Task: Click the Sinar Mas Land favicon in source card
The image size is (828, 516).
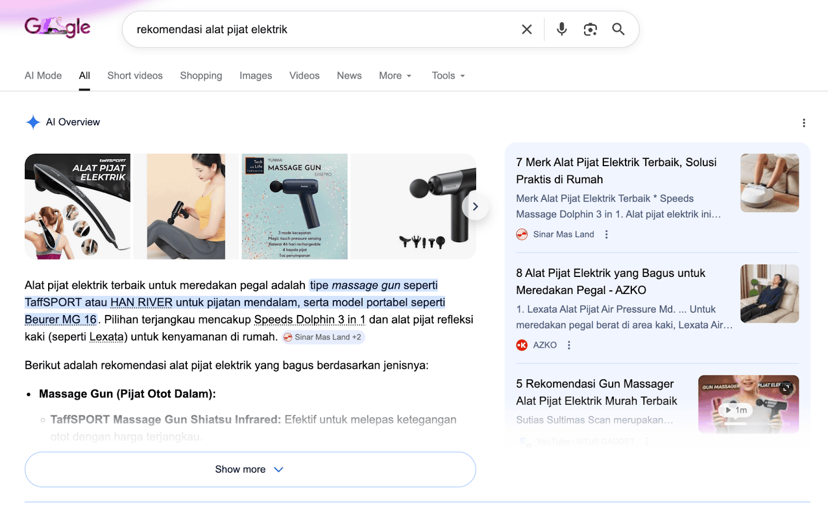Action: click(522, 234)
